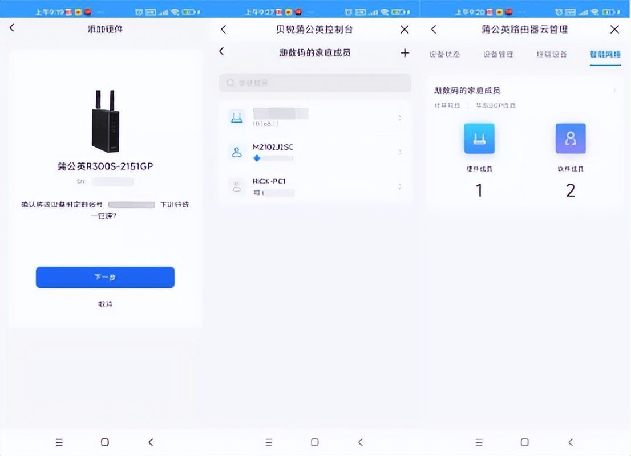Tap the 蒲公英R300S router picture

[106, 121]
